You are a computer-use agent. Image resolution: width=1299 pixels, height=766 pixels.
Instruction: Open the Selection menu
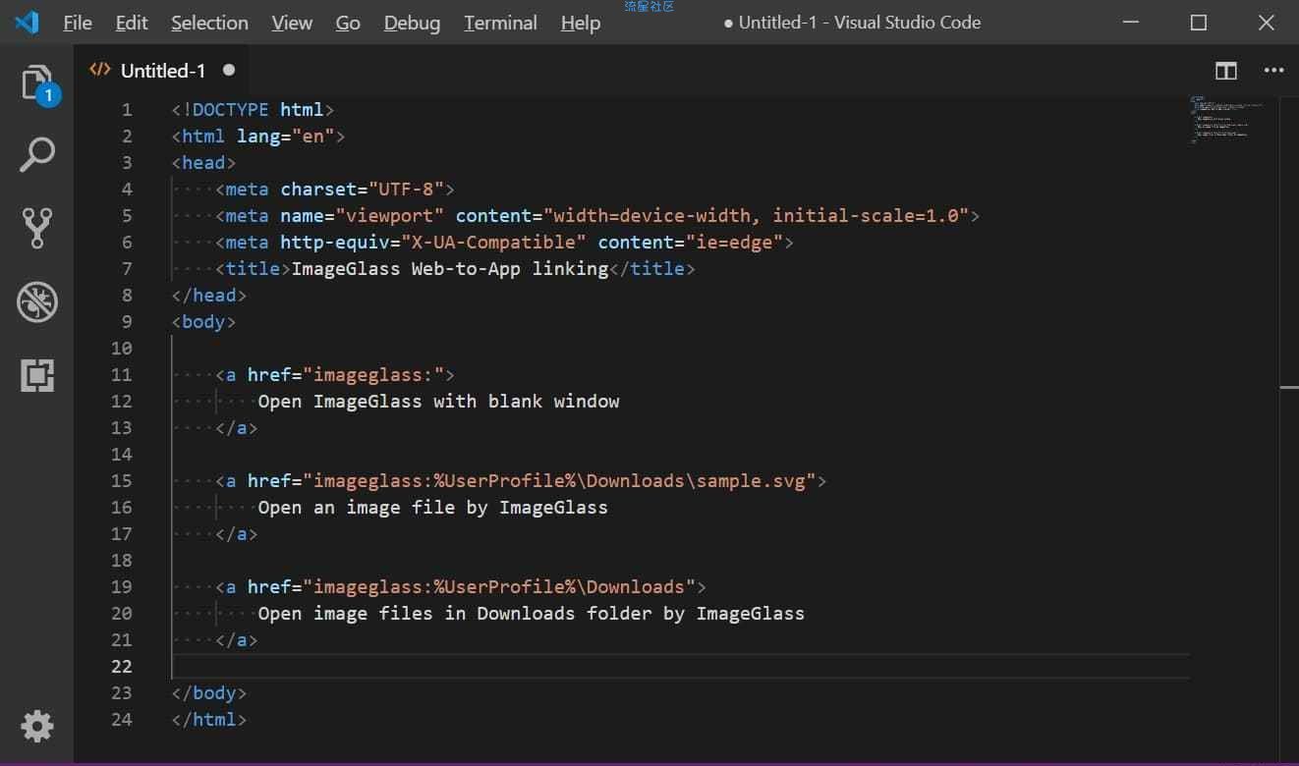(209, 23)
